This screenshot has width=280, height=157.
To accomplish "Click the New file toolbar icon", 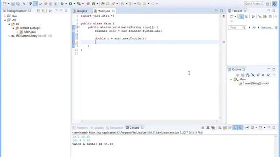I will 5,3.
